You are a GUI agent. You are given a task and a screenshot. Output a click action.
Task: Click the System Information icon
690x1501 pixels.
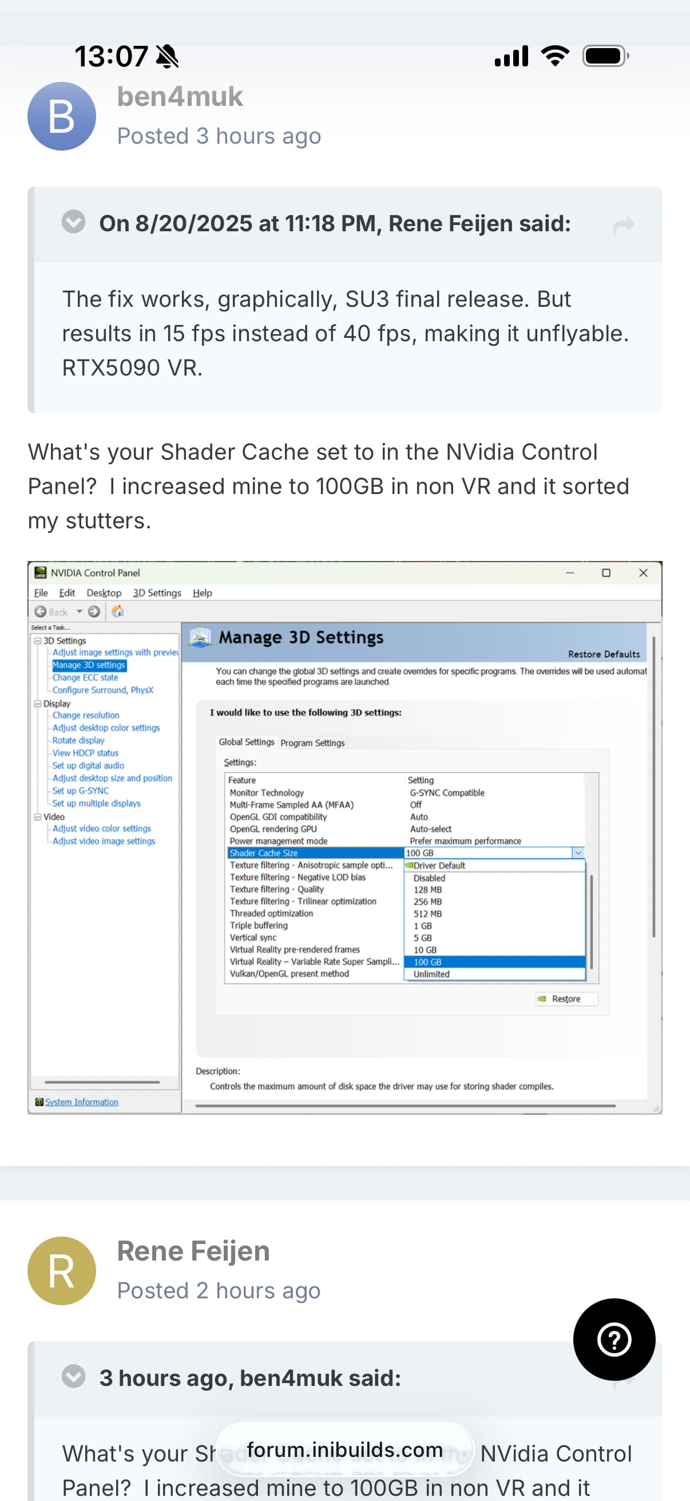point(39,1102)
